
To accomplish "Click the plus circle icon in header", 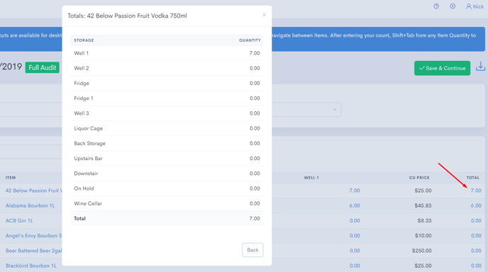I will [453, 6].
